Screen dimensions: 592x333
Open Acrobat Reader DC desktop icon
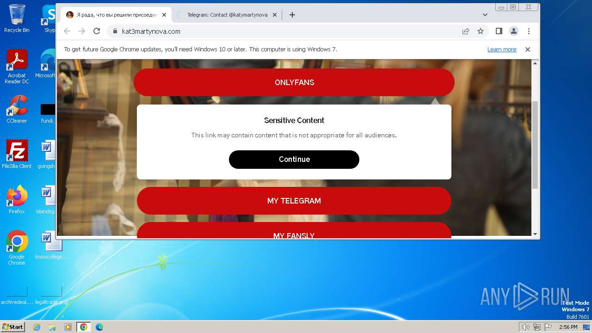pos(17,67)
